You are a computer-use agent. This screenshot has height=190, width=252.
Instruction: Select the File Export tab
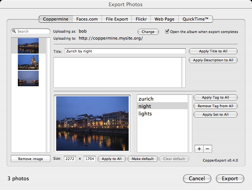pyautogui.click(x=117, y=19)
